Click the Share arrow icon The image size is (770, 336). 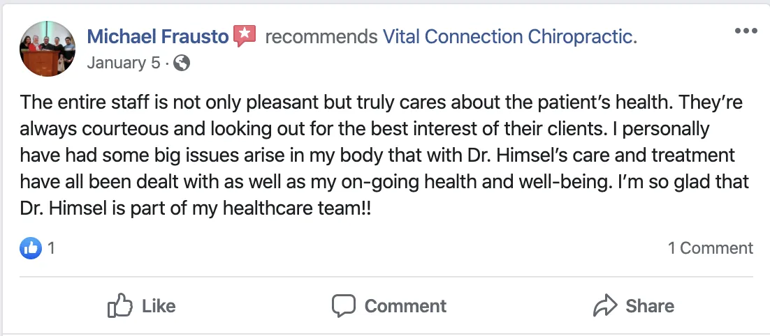604,305
